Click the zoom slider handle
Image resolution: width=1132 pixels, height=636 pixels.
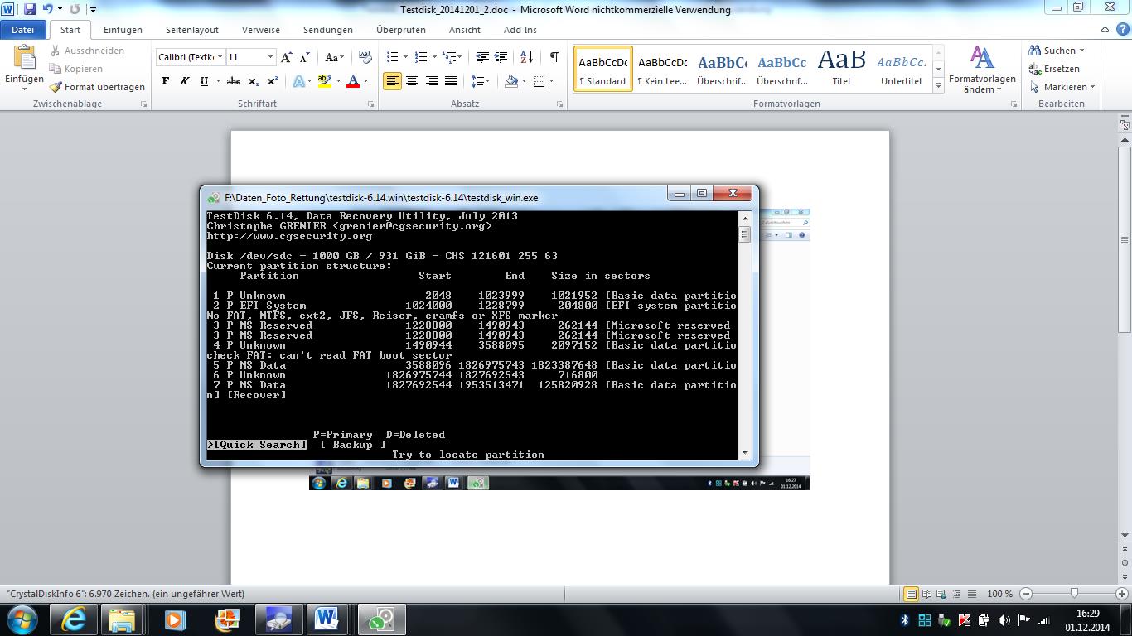(x=1074, y=594)
